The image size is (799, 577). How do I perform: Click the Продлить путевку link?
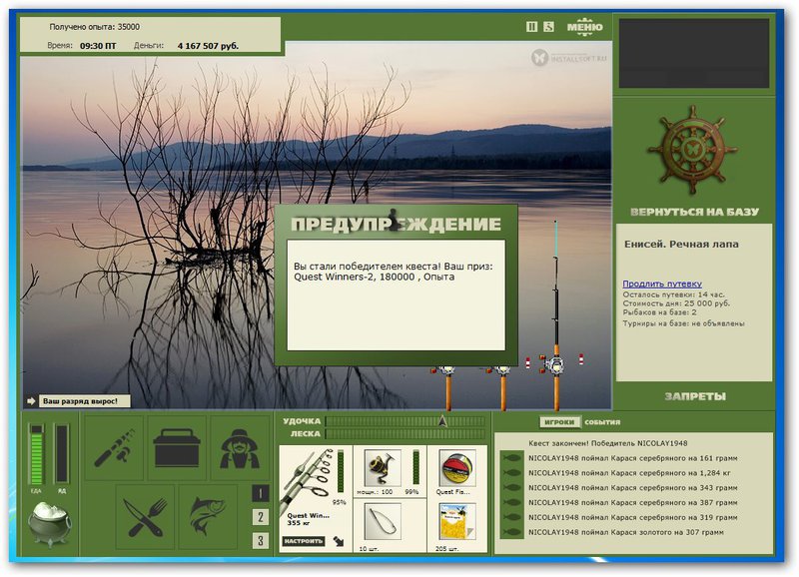pos(662,284)
